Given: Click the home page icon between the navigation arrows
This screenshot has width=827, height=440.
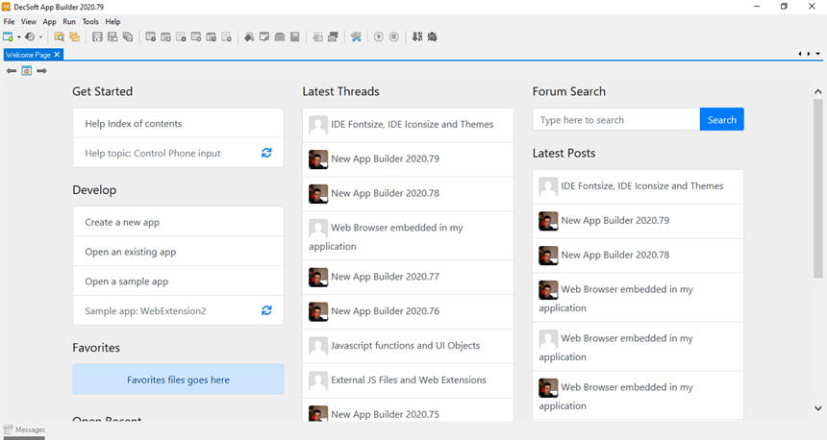Looking at the screenshot, I should coord(26,70).
